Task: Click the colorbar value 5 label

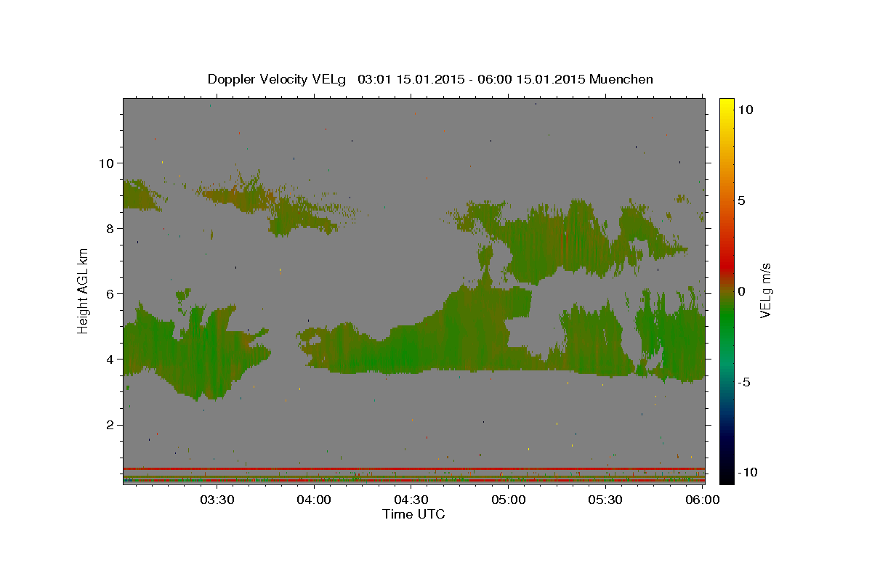Action: coord(741,200)
